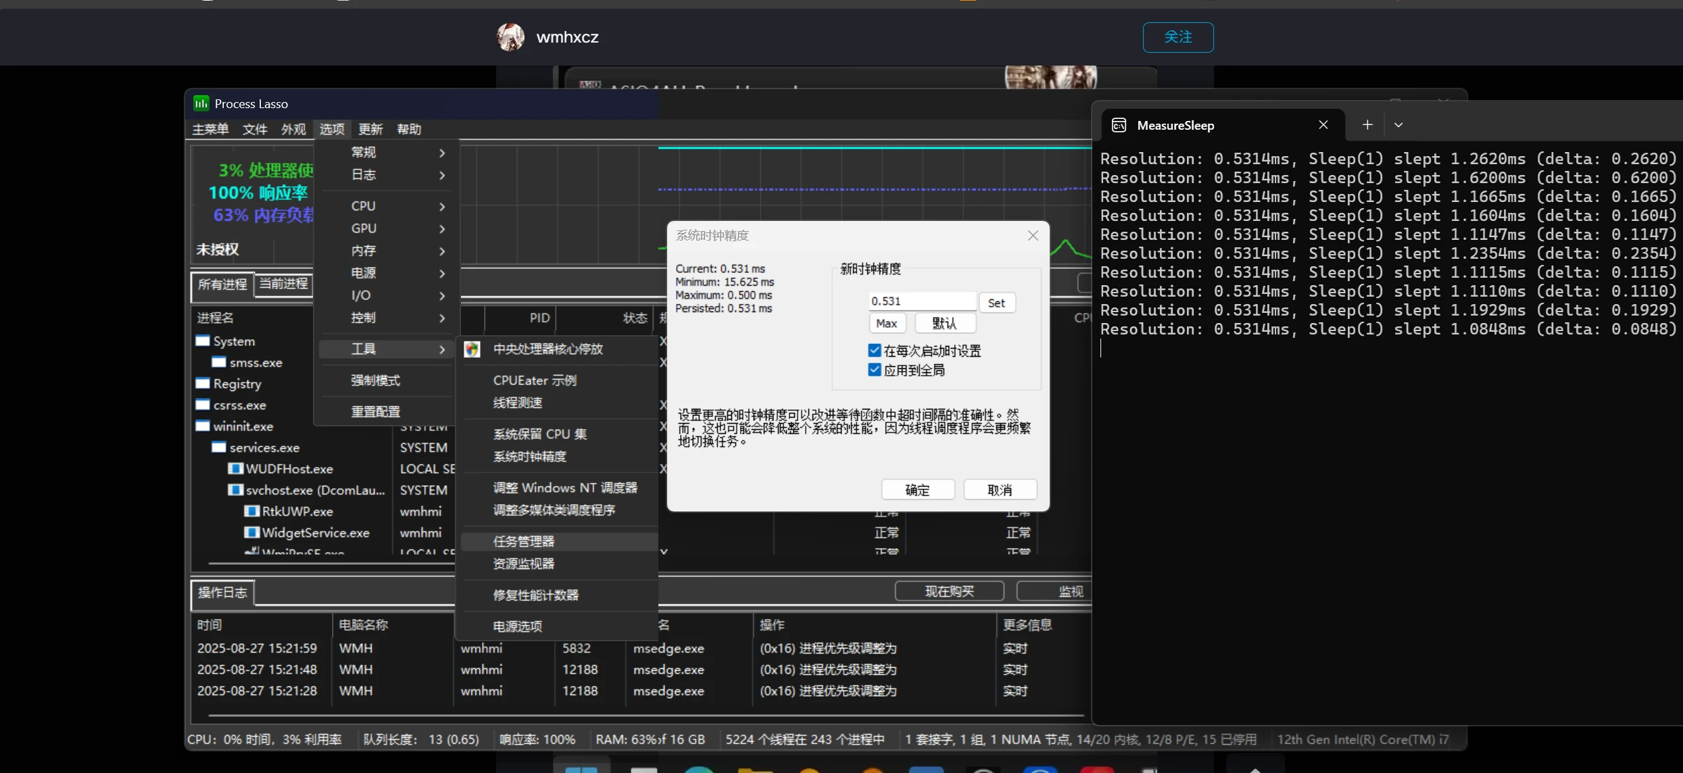The width and height of the screenshot is (1683, 773).
Task: Click the 0.531 resolution input field
Action: pyautogui.click(x=921, y=301)
